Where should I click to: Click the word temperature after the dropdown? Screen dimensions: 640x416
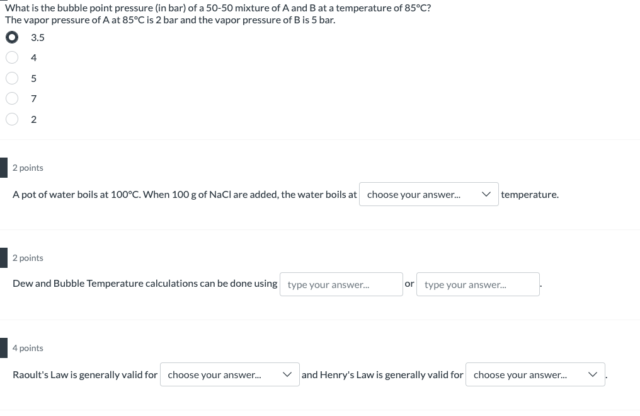pos(530,194)
